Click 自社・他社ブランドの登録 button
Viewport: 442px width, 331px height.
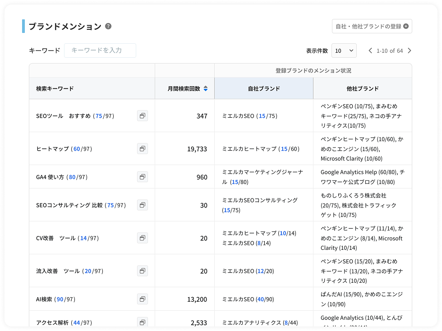(x=372, y=26)
